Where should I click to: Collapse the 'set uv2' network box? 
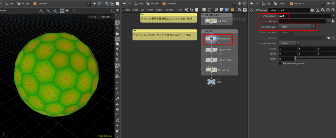[203, 31]
